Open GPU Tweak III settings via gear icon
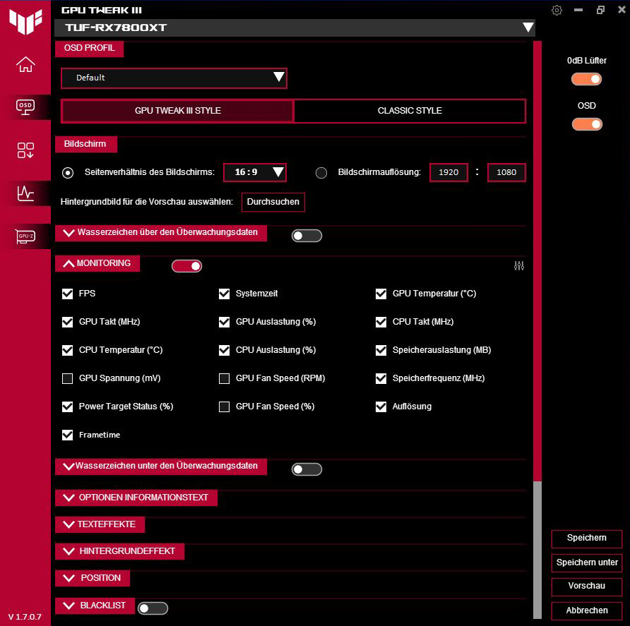This screenshot has width=630, height=626. (557, 10)
